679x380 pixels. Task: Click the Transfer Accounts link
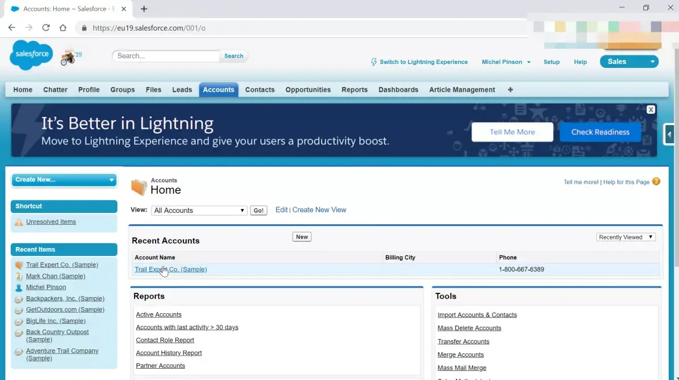tap(463, 341)
